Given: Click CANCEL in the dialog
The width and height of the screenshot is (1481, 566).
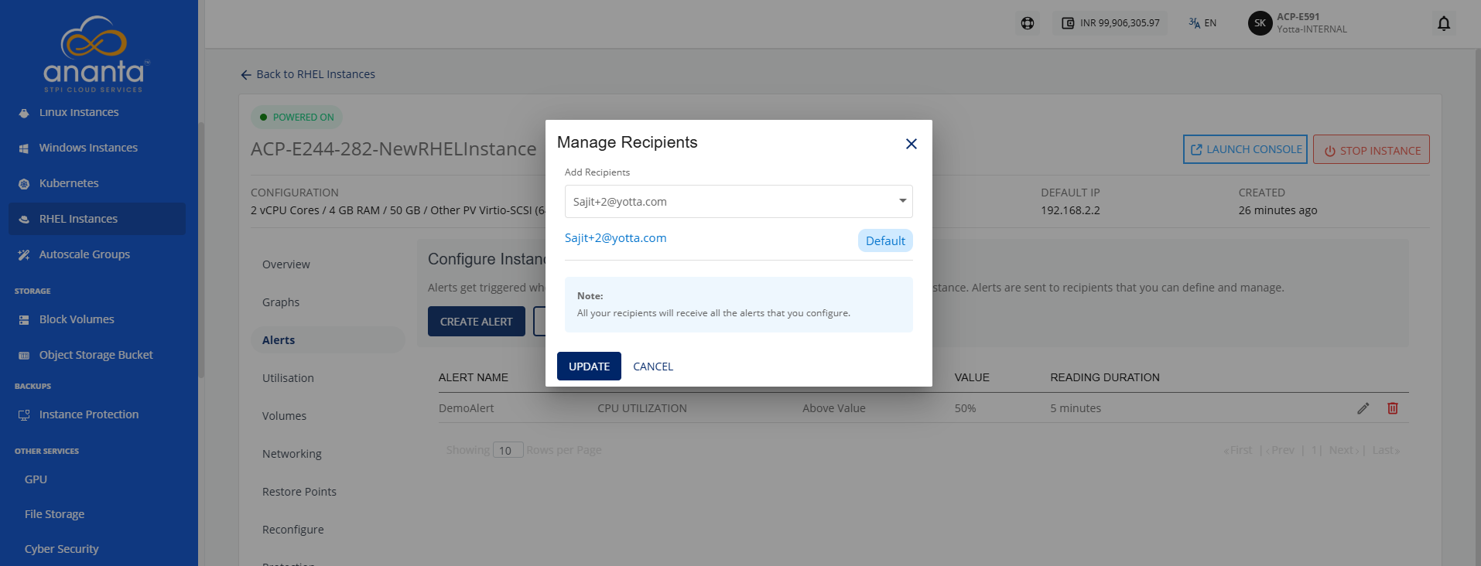Looking at the screenshot, I should [653, 367].
